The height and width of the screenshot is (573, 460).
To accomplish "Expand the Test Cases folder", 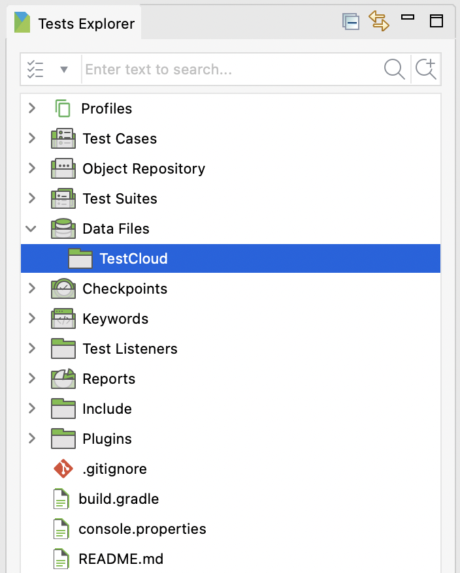I will pos(31,138).
